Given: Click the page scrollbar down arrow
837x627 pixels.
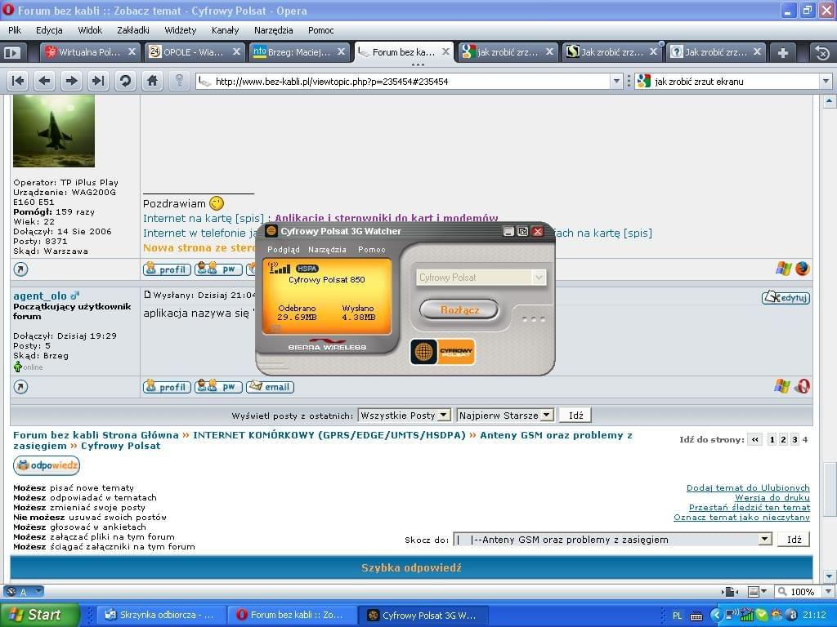Looking at the screenshot, I should (829, 576).
